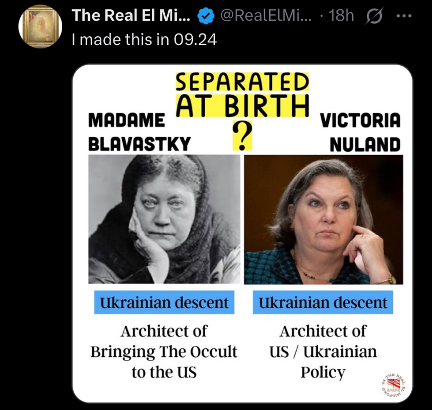Click the blue verified checkmark badge
This screenshot has height=410, width=432.
tap(206, 16)
